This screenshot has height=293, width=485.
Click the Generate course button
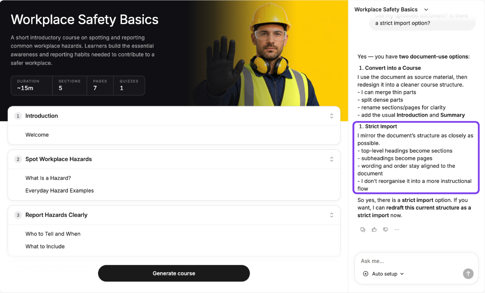tap(174, 273)
